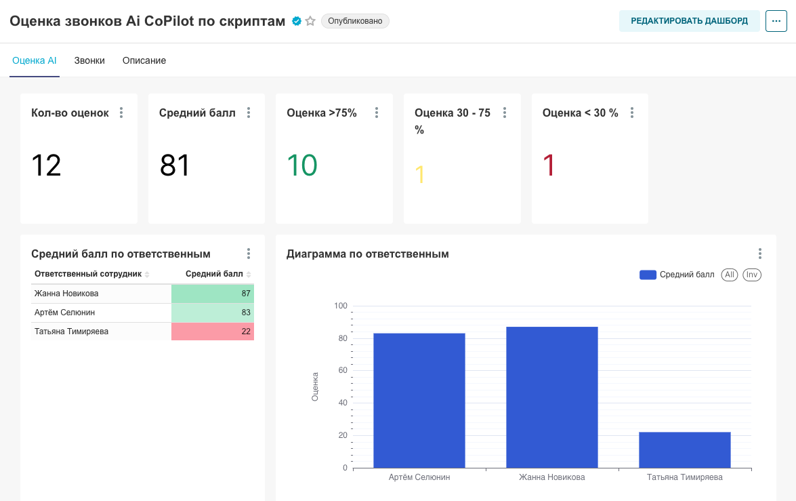Click the Артём Селюнин bar in chart
The width and height of the screenshot is (796, 501).
pos(419,401)
